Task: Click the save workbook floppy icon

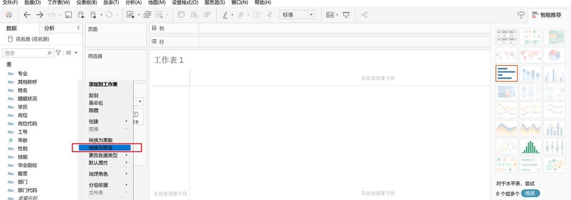Action: tap(68, 15)
